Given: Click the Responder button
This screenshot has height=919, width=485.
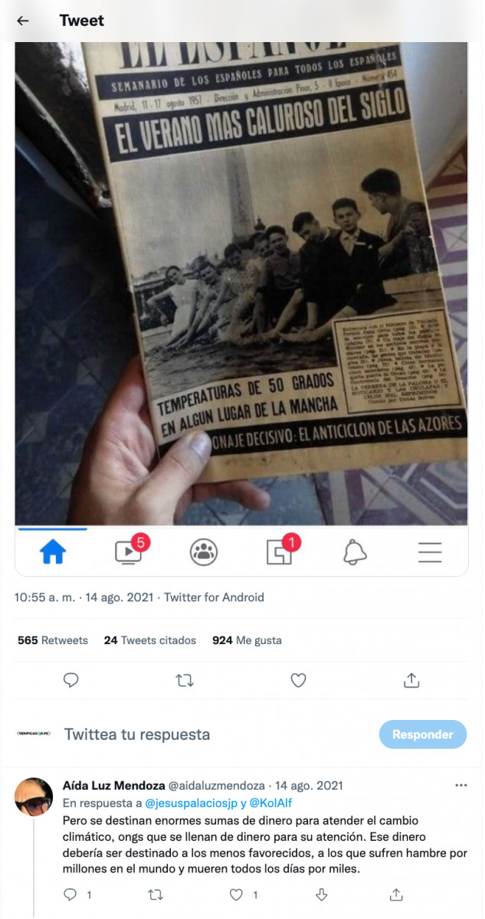Looking at the screenshot, I should (x=423, y=734).
